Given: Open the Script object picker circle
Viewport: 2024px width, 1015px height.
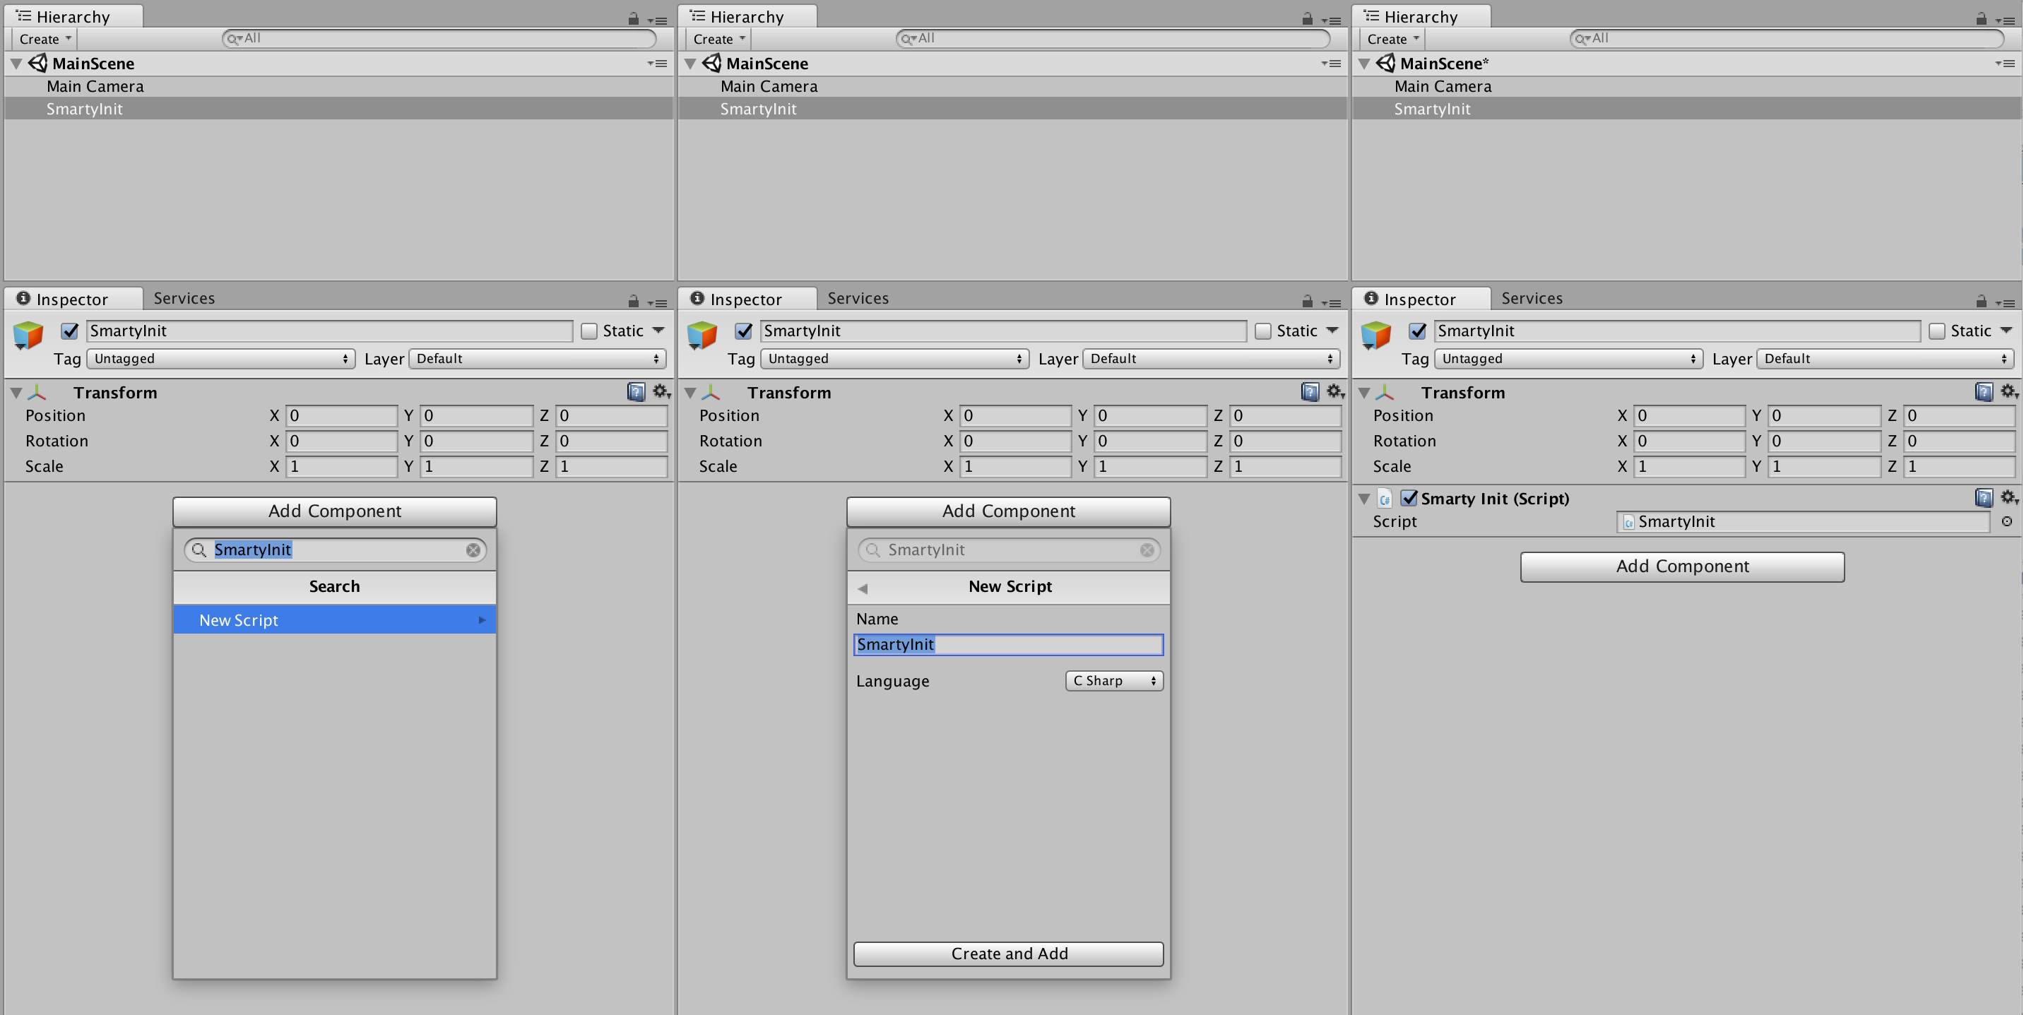Looking at the screenshot, I should coord(2008,521).
